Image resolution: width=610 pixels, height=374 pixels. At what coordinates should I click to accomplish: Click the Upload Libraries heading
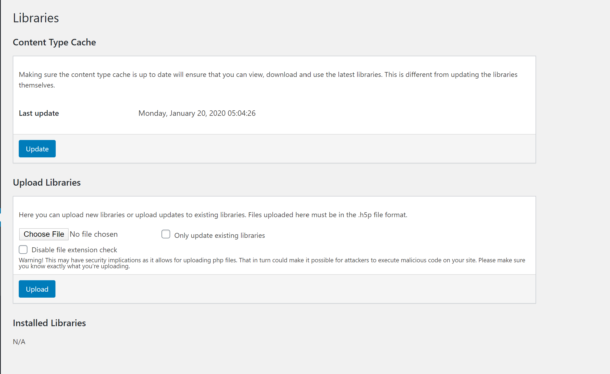tap(47, 183)
